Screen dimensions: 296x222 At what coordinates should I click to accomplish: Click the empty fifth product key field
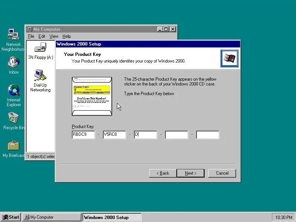click(x=208, y=135)
